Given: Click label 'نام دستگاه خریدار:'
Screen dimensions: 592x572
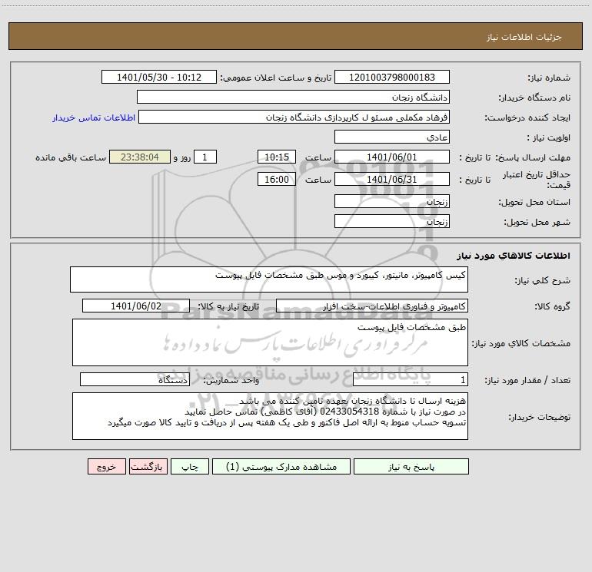Looking at the screenshot, I should [x=534, y=98].
